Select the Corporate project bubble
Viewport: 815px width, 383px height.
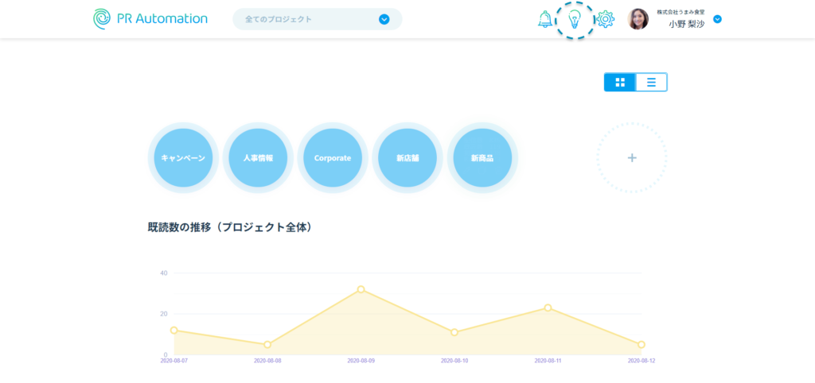[333, 158]
